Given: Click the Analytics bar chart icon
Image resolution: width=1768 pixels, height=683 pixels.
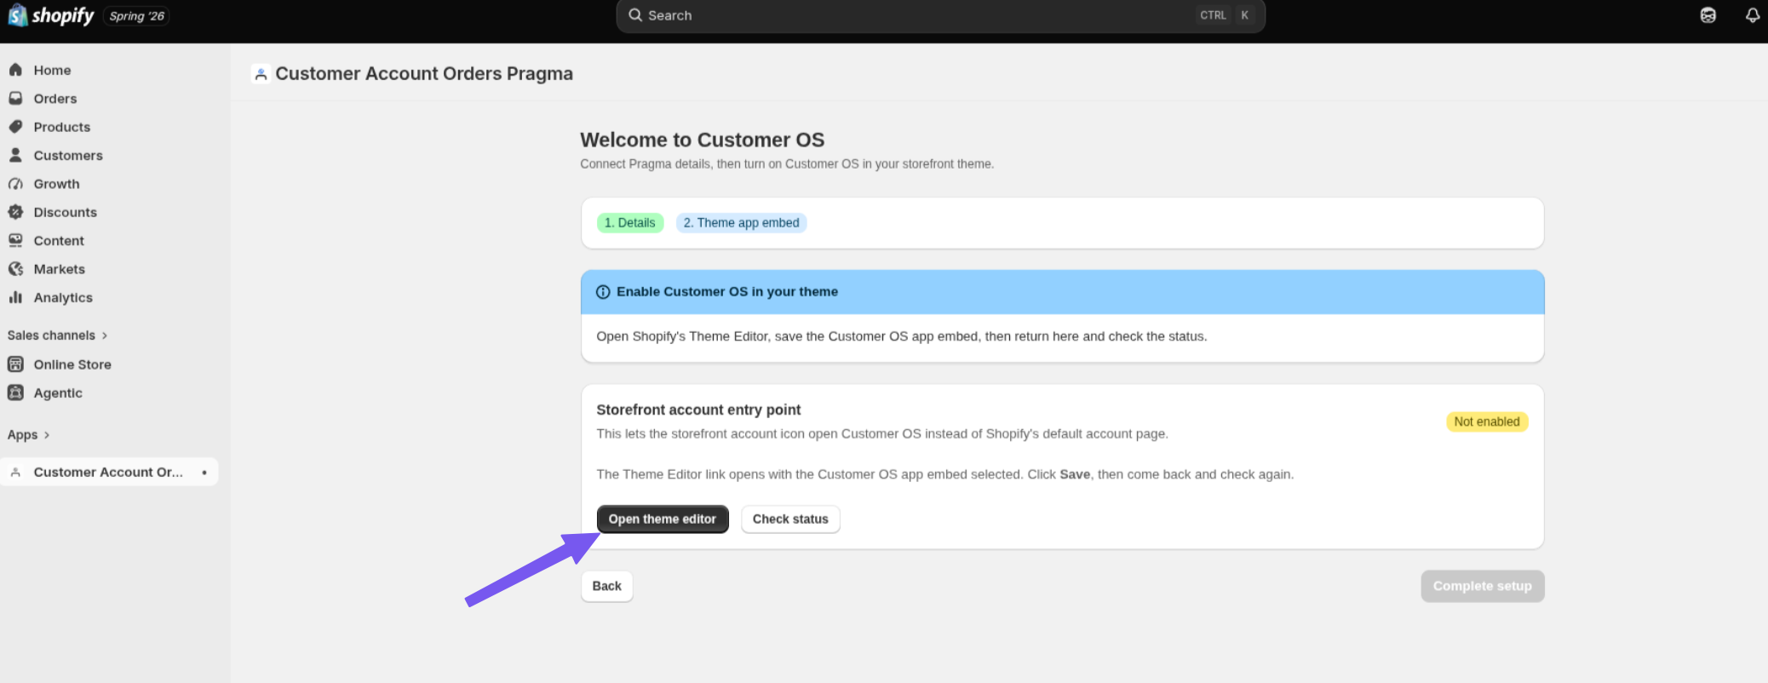Looking at the screenshot, I should pos(15,297).
